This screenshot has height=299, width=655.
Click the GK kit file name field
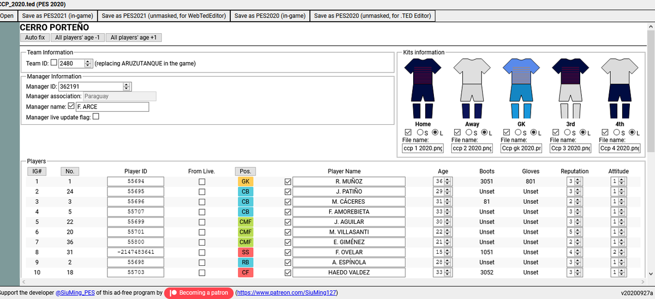(x=521, y=148)
